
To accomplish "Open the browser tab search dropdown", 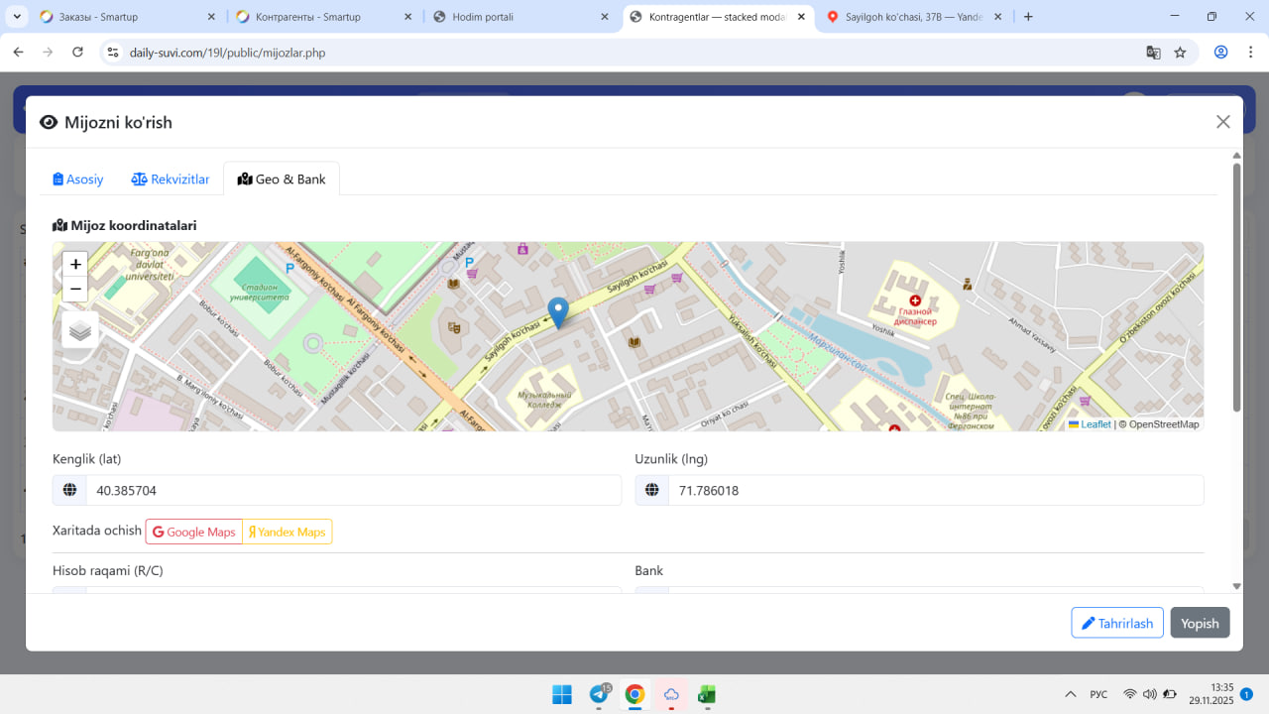I will click(x=18, y=17).
